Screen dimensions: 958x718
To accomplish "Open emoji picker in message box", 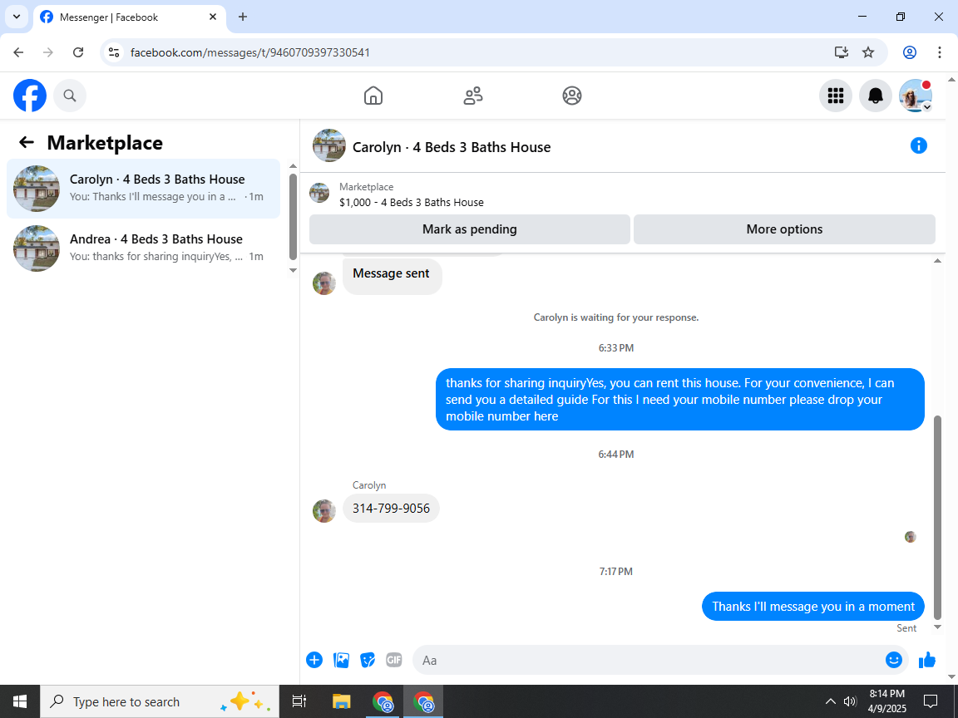I will click(893, 660).
